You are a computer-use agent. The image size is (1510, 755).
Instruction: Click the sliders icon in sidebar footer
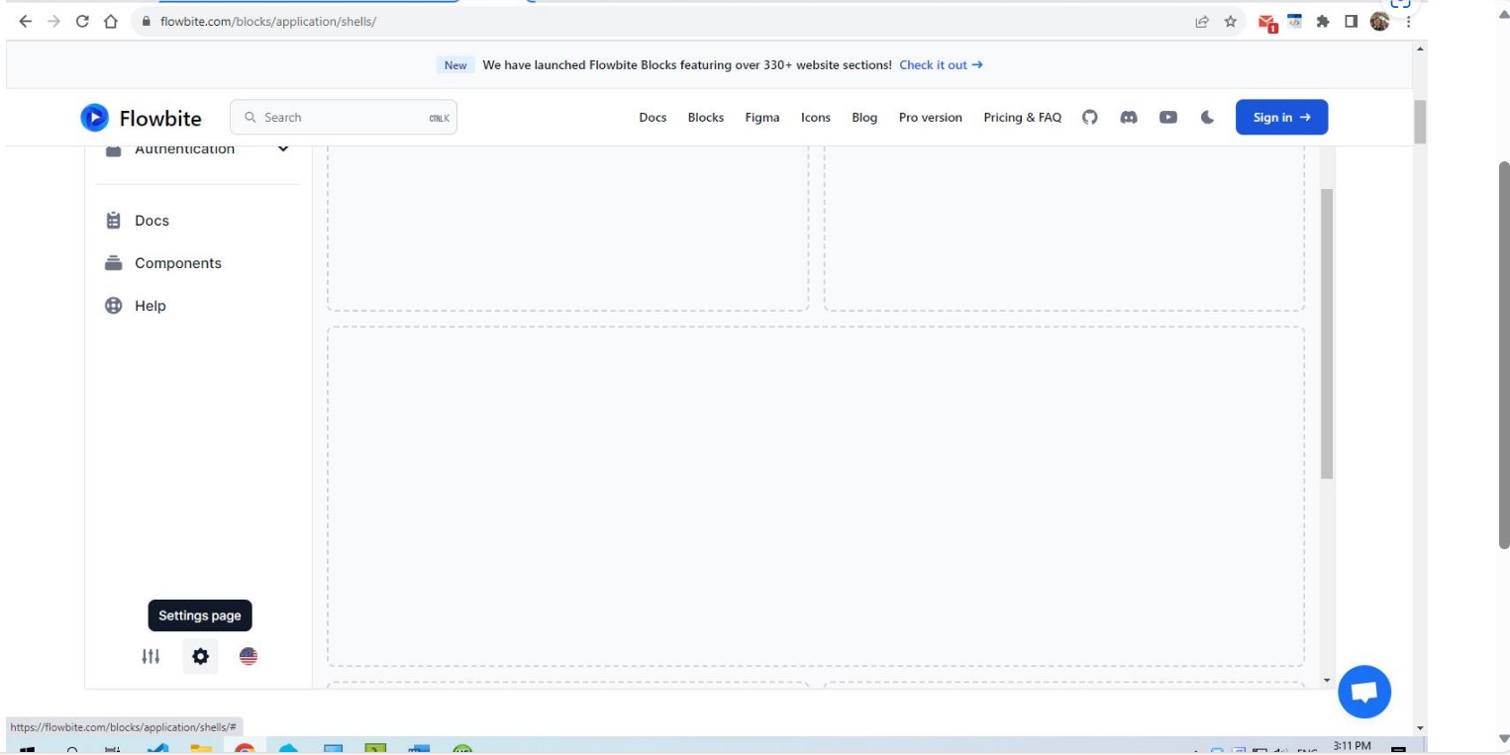click(x=151, y=656)
